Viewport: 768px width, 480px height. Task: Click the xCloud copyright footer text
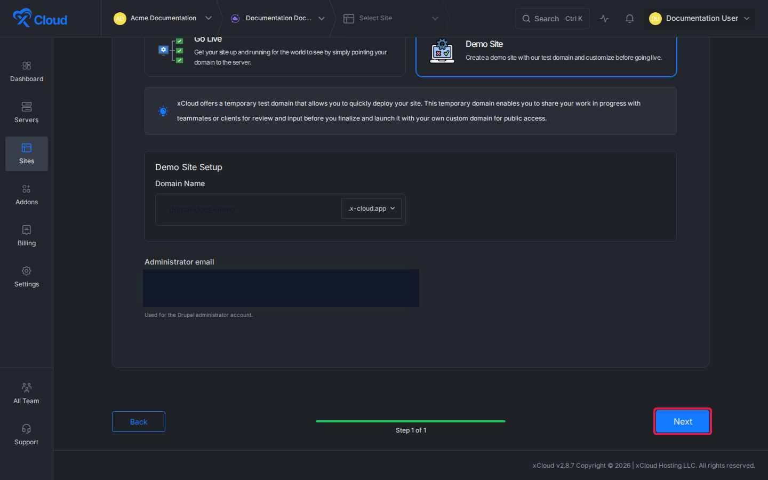click(644, 466)
